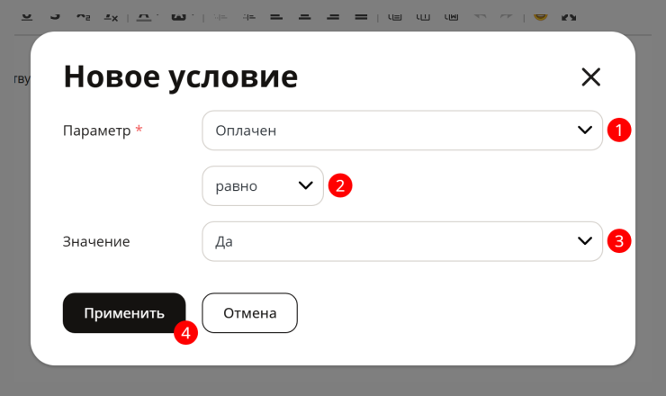Image resolution: width=666 pixels, height=396 pixels.
Task: Click the justify alignment icon in background toolbar
Action: click(x=361, y=16)
